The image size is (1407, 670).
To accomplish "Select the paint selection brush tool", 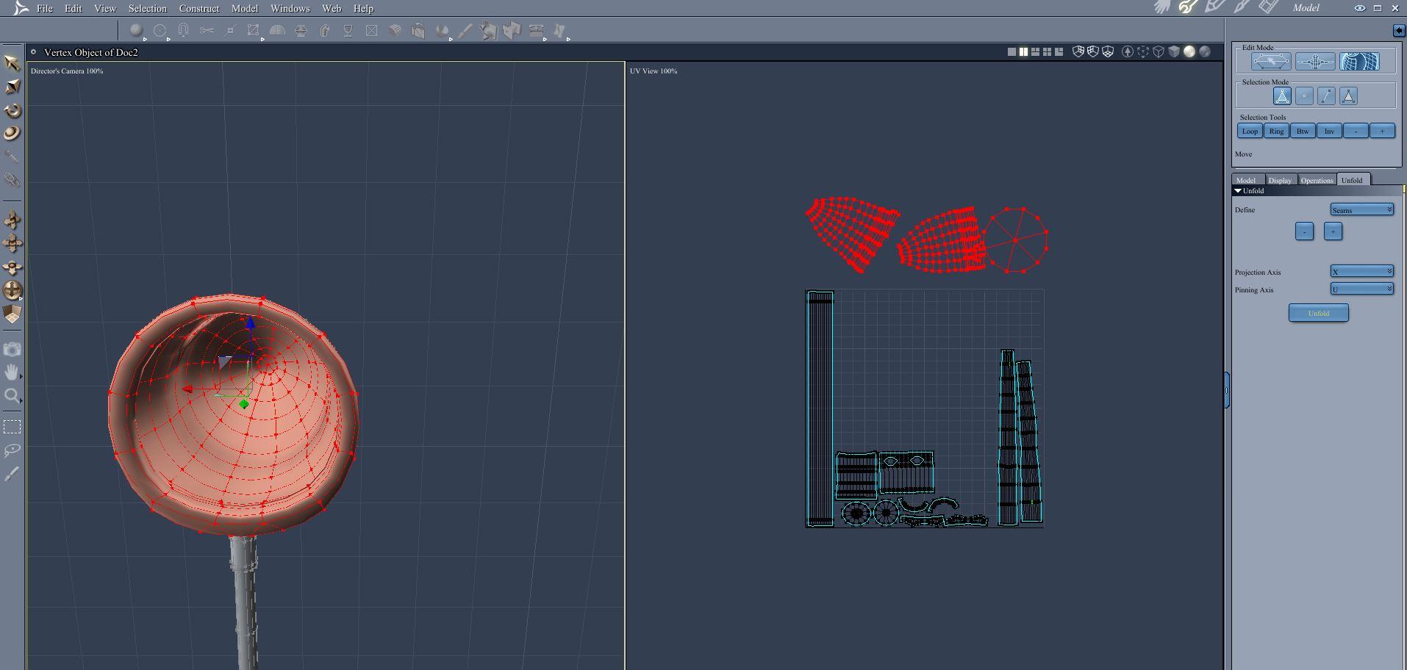I will pos(12,474).
